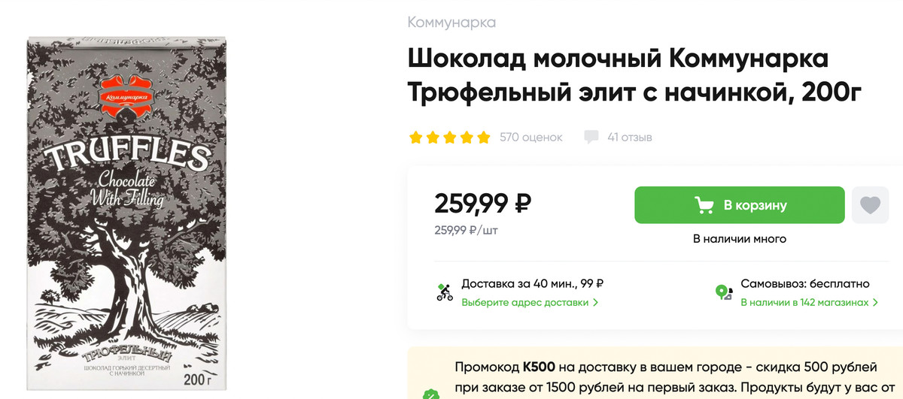Click the K500 promo code text

pos(539,367)
